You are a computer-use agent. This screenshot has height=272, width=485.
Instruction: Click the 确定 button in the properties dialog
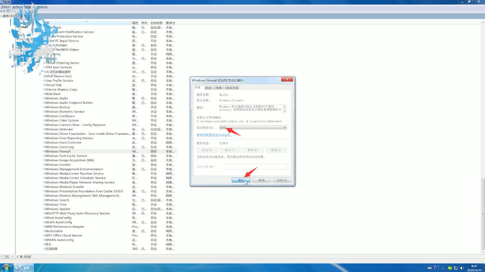pos(241,180)
